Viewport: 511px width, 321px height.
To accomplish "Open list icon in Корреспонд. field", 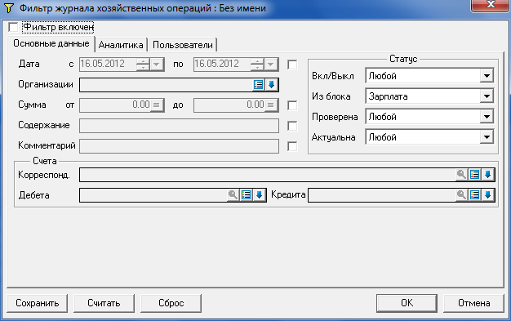I will pos(475,175).
